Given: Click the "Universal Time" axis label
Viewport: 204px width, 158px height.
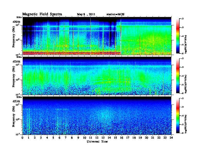Looking at the screenshot, I should pyautogui.click(x=97, y=141).
